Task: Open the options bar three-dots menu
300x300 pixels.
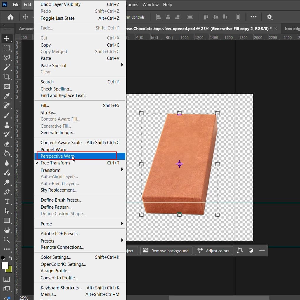Action: [x=253, y=17]
